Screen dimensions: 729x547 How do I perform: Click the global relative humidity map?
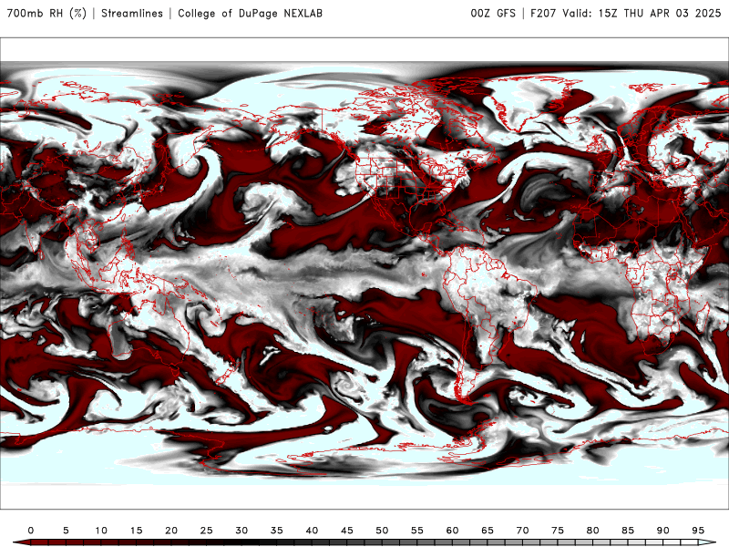364,273
